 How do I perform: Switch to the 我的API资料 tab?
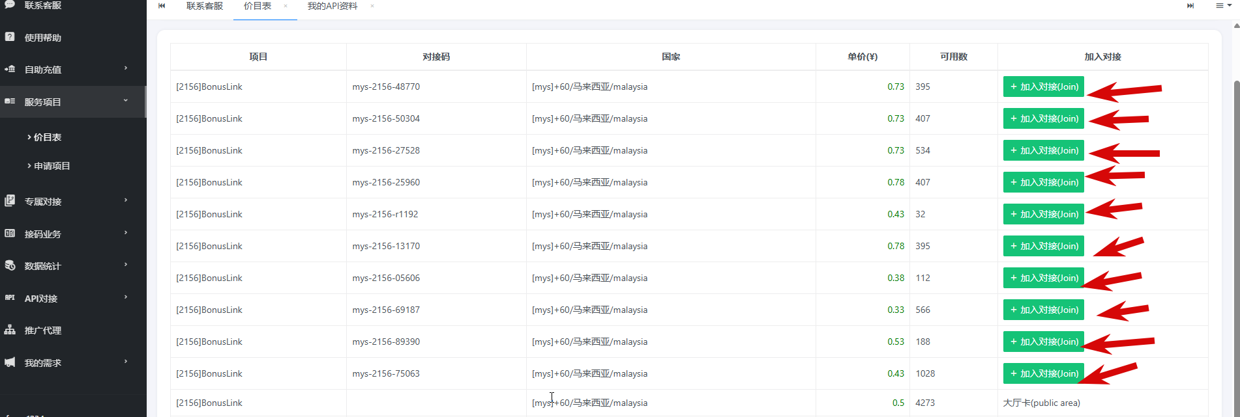(x=332, y=6)
